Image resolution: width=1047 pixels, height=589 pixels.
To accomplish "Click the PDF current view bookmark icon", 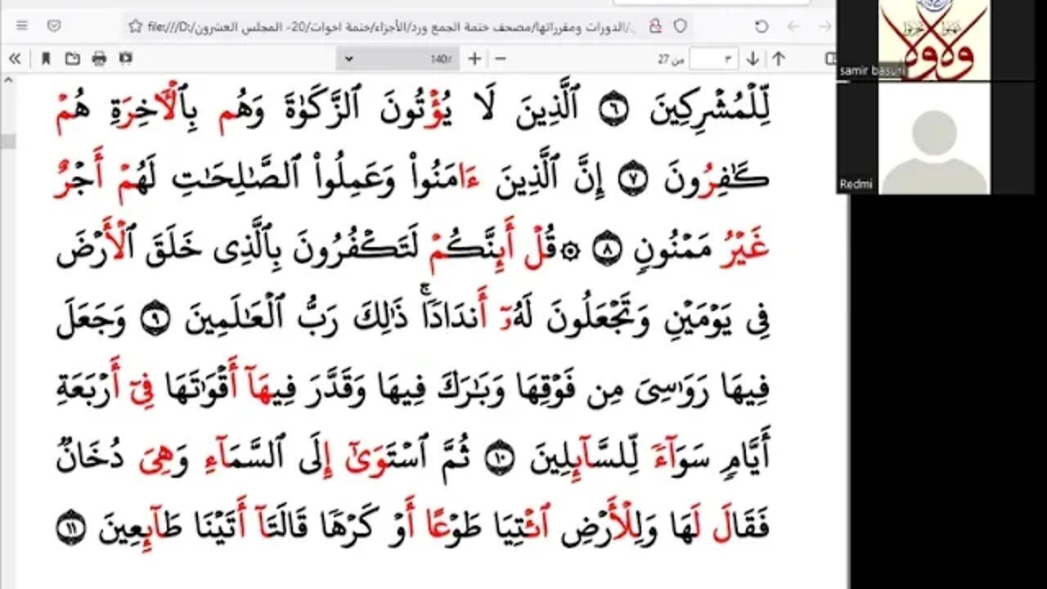I will click(46, 59).
